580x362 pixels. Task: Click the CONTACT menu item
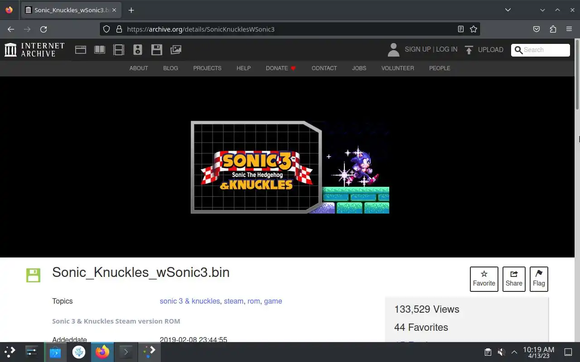click(324, 68)
